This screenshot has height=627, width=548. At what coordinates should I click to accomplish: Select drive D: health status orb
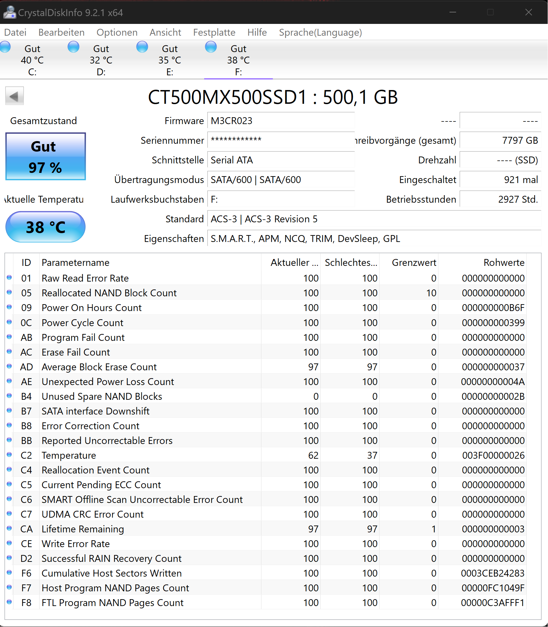[x=74, y=47]
